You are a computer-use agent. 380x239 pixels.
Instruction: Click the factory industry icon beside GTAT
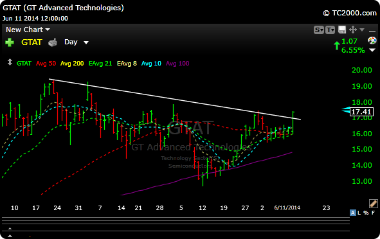pyautogui.click(x=53, y=42)
